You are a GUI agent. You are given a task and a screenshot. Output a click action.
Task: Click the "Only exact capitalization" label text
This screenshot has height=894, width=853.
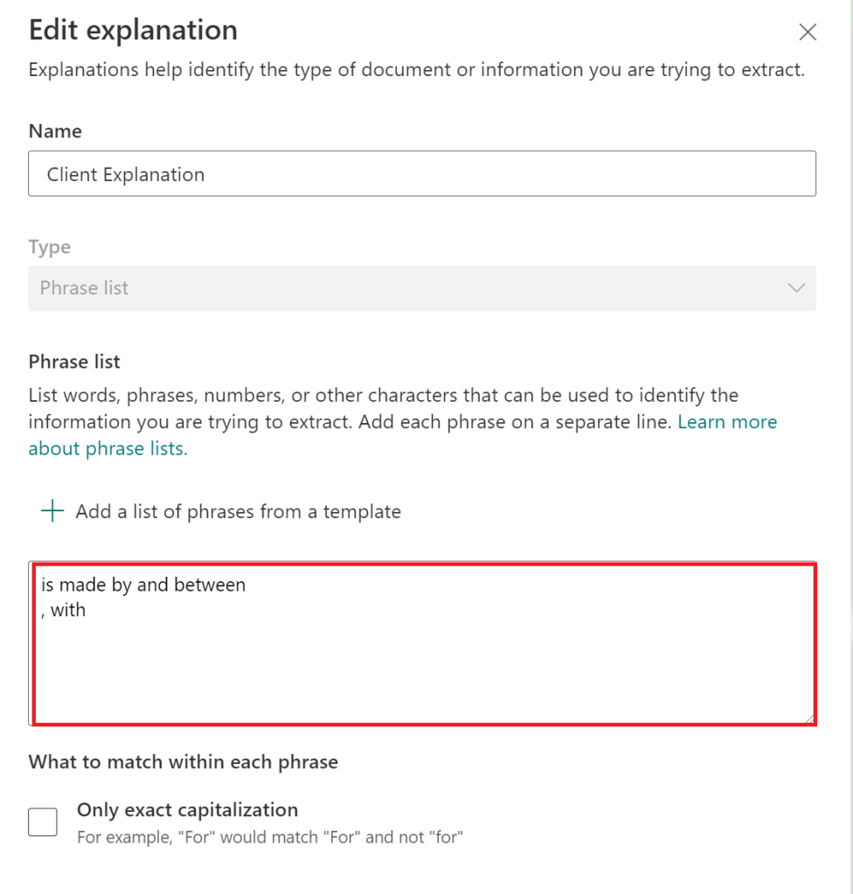click(187, 810)
